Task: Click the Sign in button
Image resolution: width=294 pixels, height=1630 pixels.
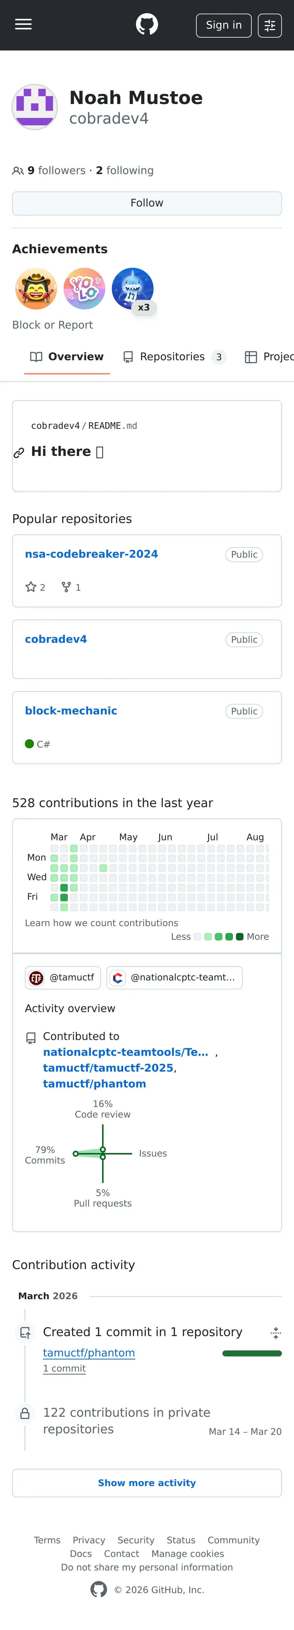Action: pos(224,25)
